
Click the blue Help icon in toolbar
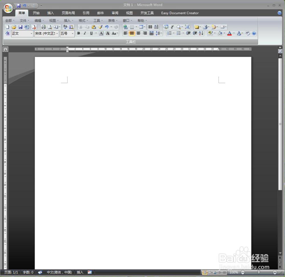coord(254,33)
